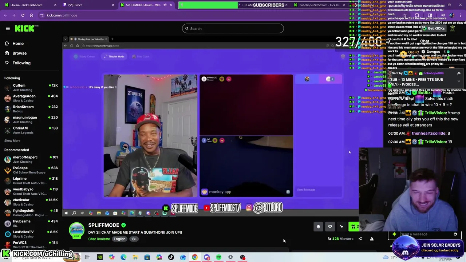
Task: Open Settings gear on taskbar
Action: (230, 257)
